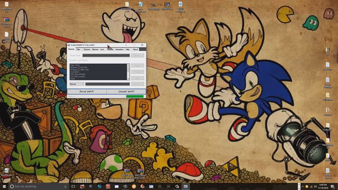Select the nes-NESS.wad desktop file
The height and width of the screenshot is (190, 338).
pos(140,7)
